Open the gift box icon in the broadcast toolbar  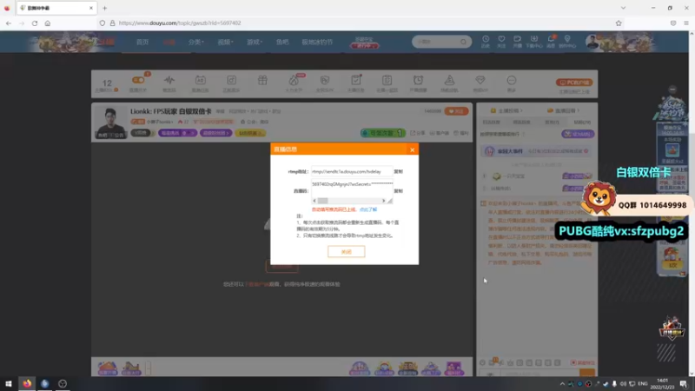pos(262,80)
